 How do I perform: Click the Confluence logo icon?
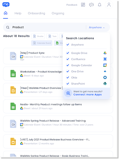pyautogui.click(x=105, y=59)
